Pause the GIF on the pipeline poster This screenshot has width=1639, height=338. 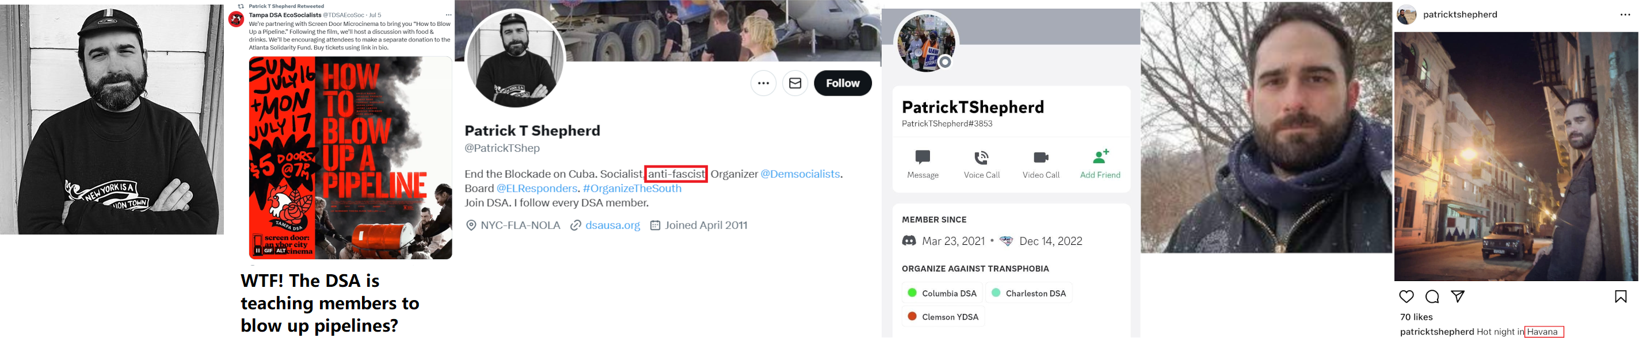coord(258,250)
